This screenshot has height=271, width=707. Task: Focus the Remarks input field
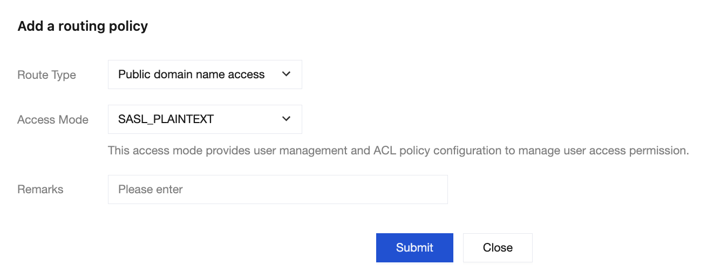tap(277, 189)
